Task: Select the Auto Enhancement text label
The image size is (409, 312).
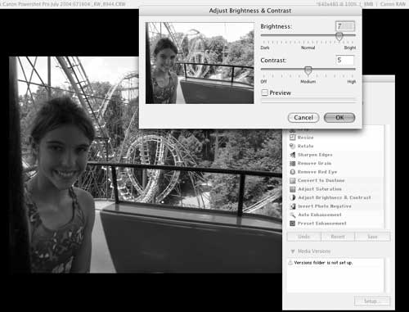Action: coord(320,215)
